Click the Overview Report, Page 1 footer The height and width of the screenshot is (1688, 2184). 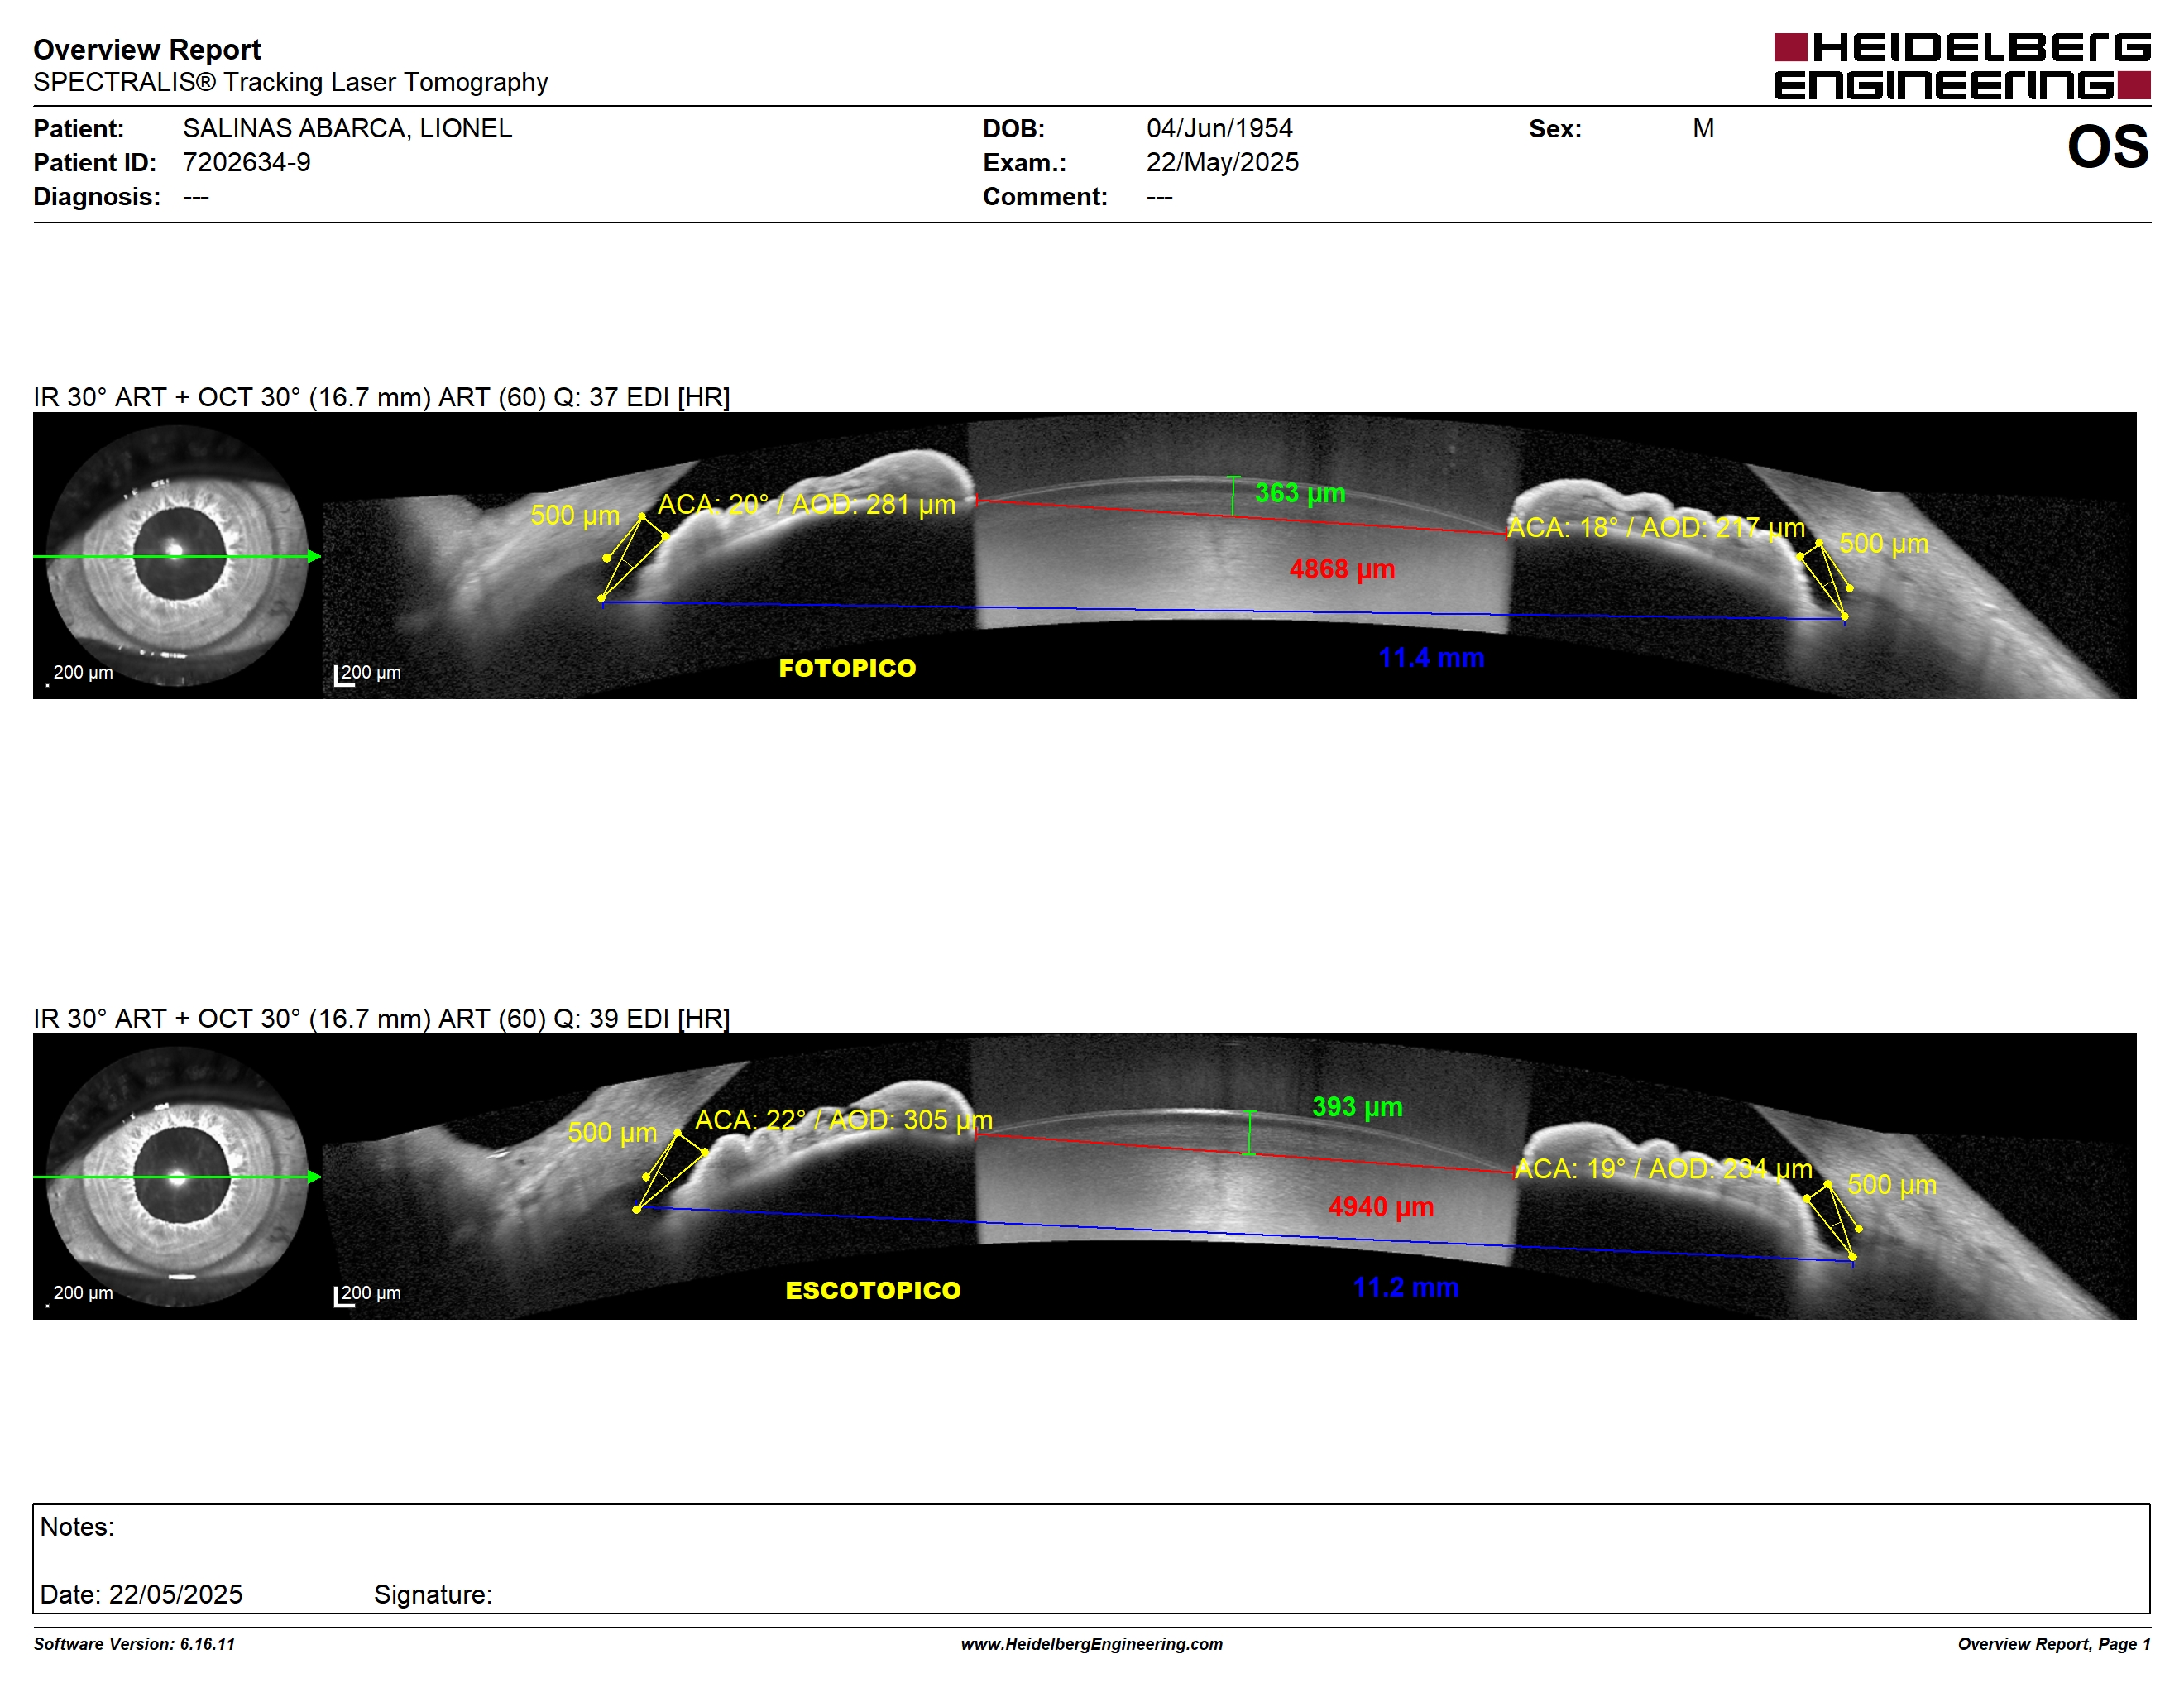2054,1644
